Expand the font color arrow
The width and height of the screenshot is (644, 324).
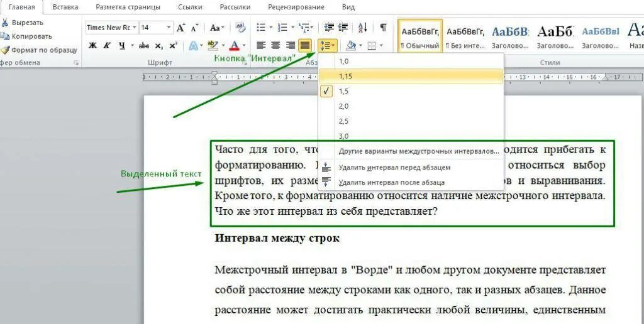(x=244, y=46)
